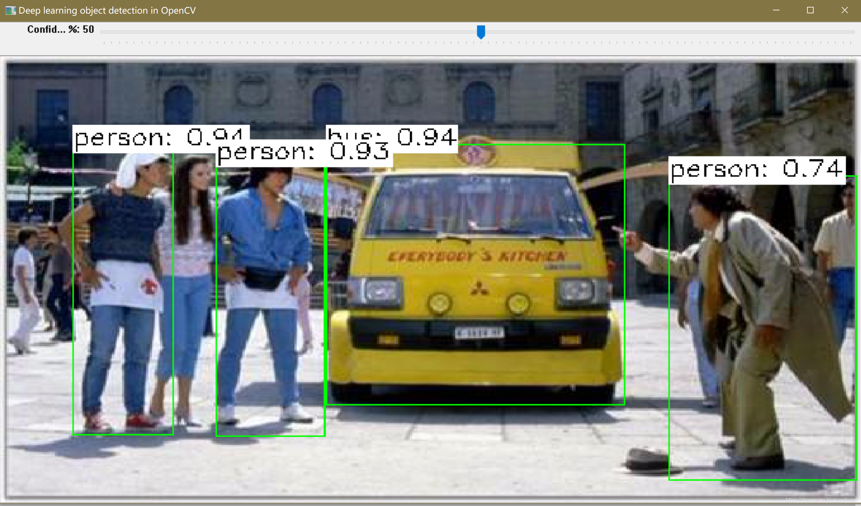Click the blue confidence slider thumb
The image size is (861, 506).
481,32
